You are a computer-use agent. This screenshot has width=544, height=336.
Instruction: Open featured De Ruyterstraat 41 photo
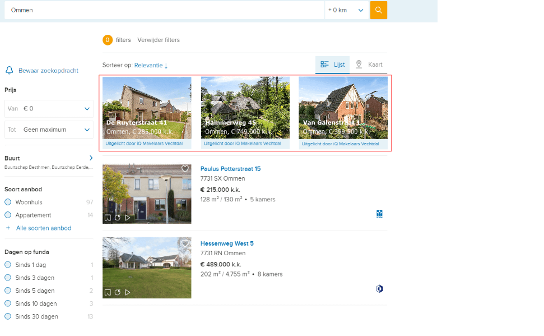147,108
